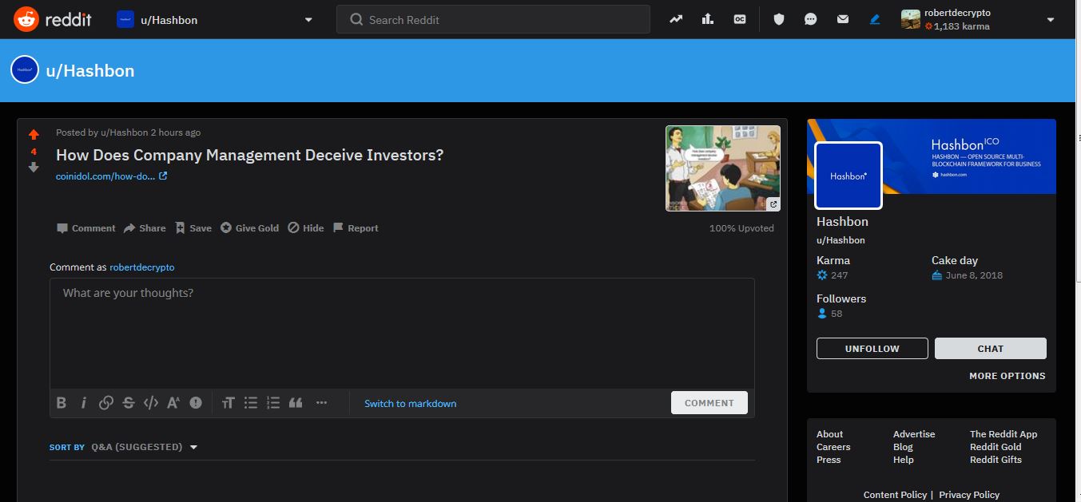Switch to markdown editor mode
The width and height of the screenshot is (1081, 502).
(x=410, y=404)
